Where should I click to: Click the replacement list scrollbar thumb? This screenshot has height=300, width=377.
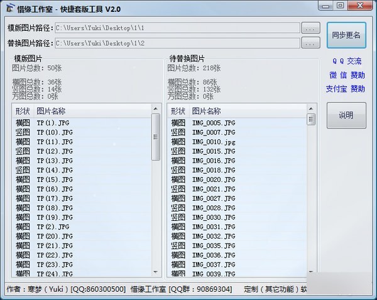click(x=311, y=119)
